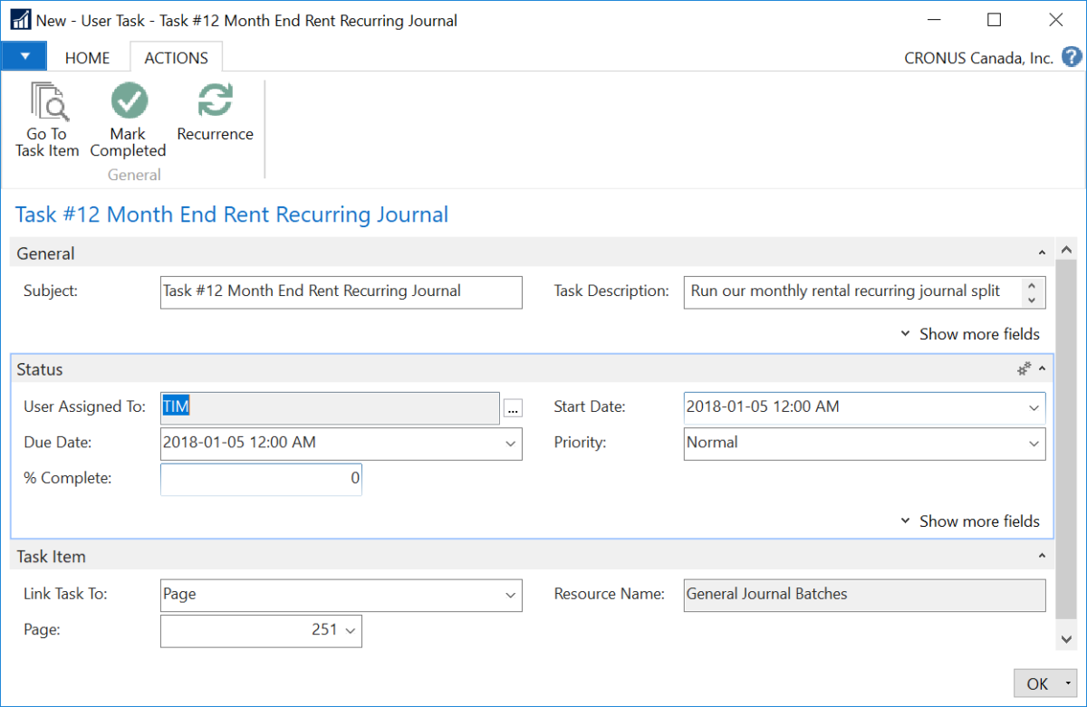
Task: Click the page title Task #12 heading
Action: point(232,215)
